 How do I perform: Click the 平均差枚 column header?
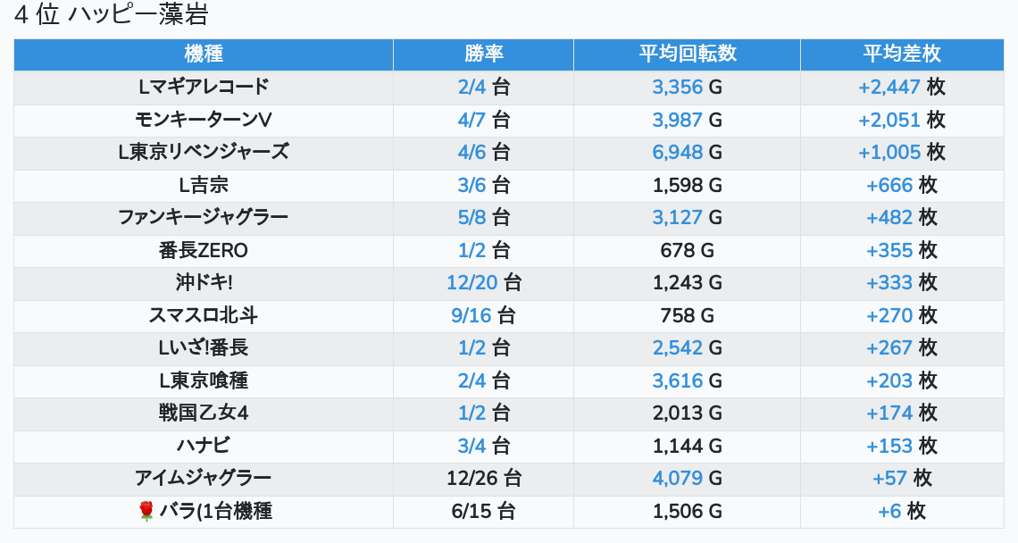tap(902, 54)
